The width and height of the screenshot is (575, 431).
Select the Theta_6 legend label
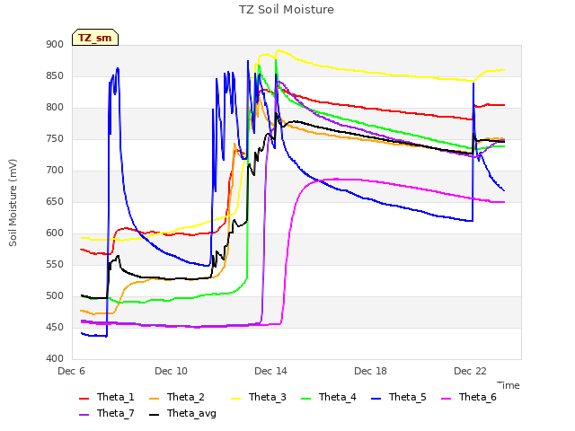(x=477, y=397)
